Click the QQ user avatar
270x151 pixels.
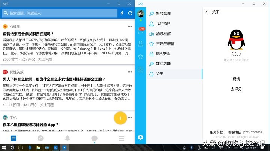[141, 13]
